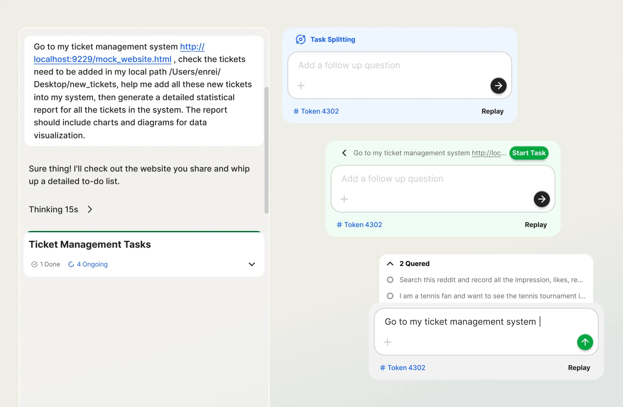Select the tennis fan queued task radio

click(390, 296)
